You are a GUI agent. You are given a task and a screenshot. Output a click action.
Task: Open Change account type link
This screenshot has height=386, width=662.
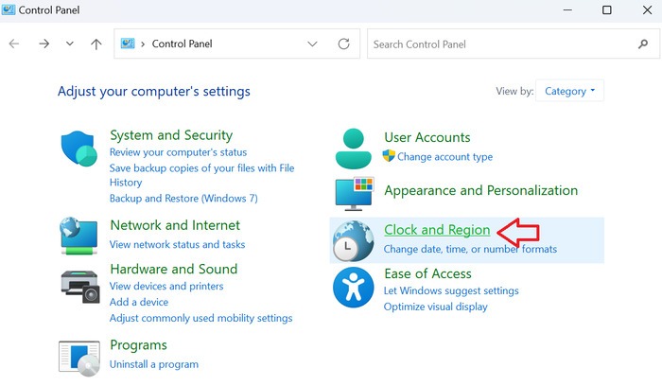(x=444, y=157)
